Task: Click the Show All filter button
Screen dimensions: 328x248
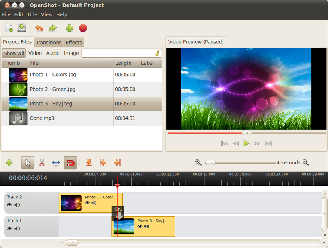Action: pos(14,53)
